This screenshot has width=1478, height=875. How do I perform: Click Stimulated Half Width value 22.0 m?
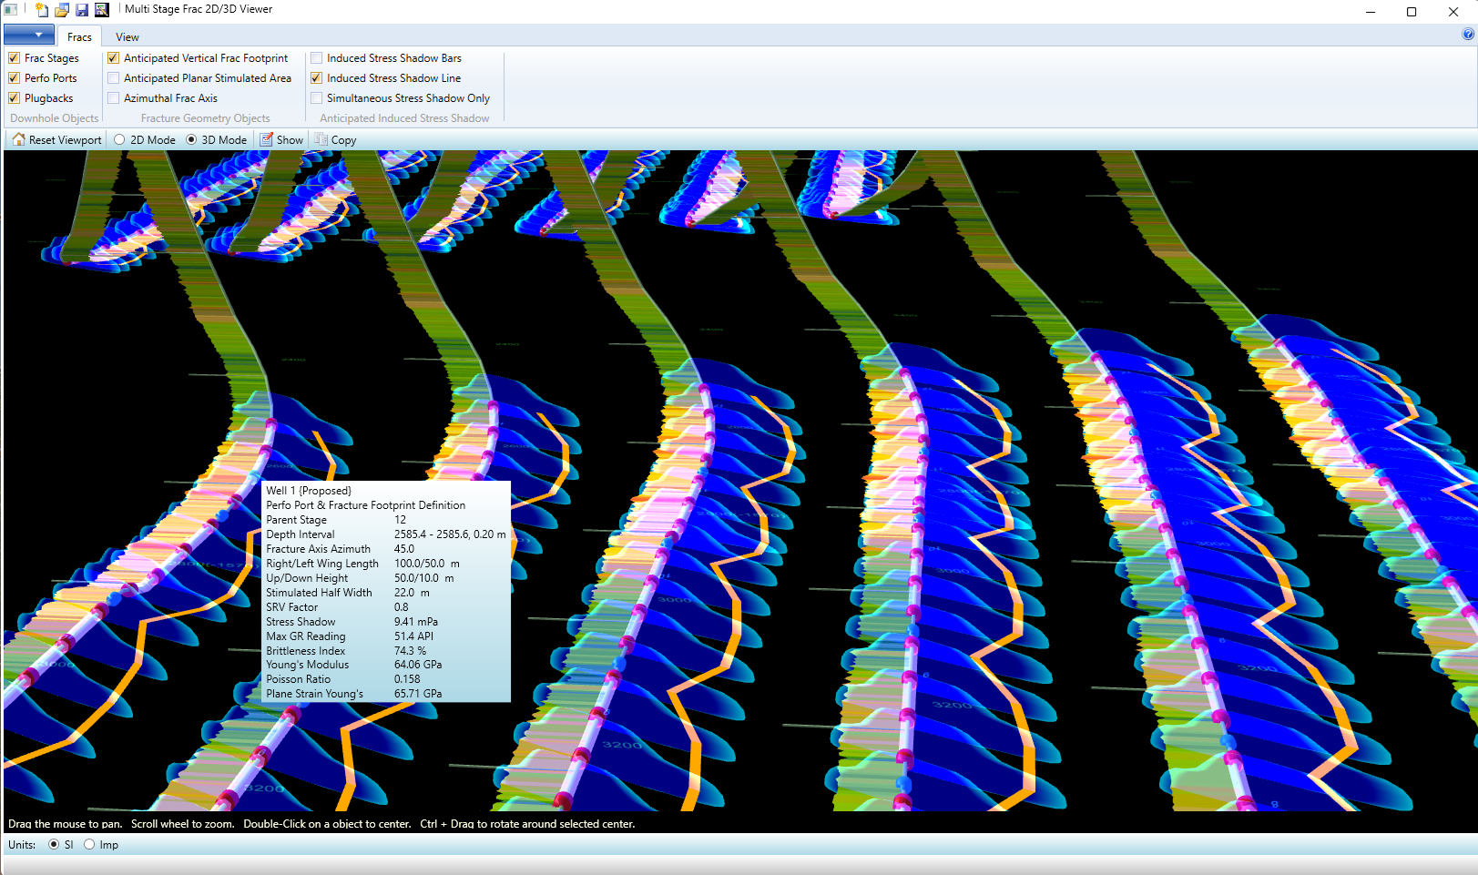(412, 593)
